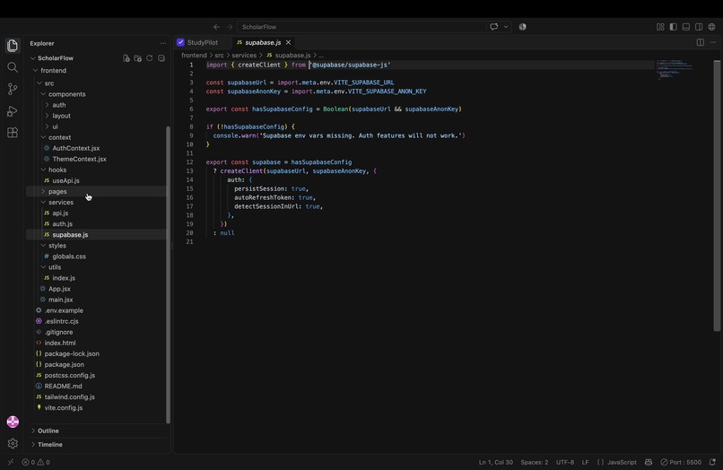
Task: Toggle the primary side bar visibility
Action: (x=673, y=27)
